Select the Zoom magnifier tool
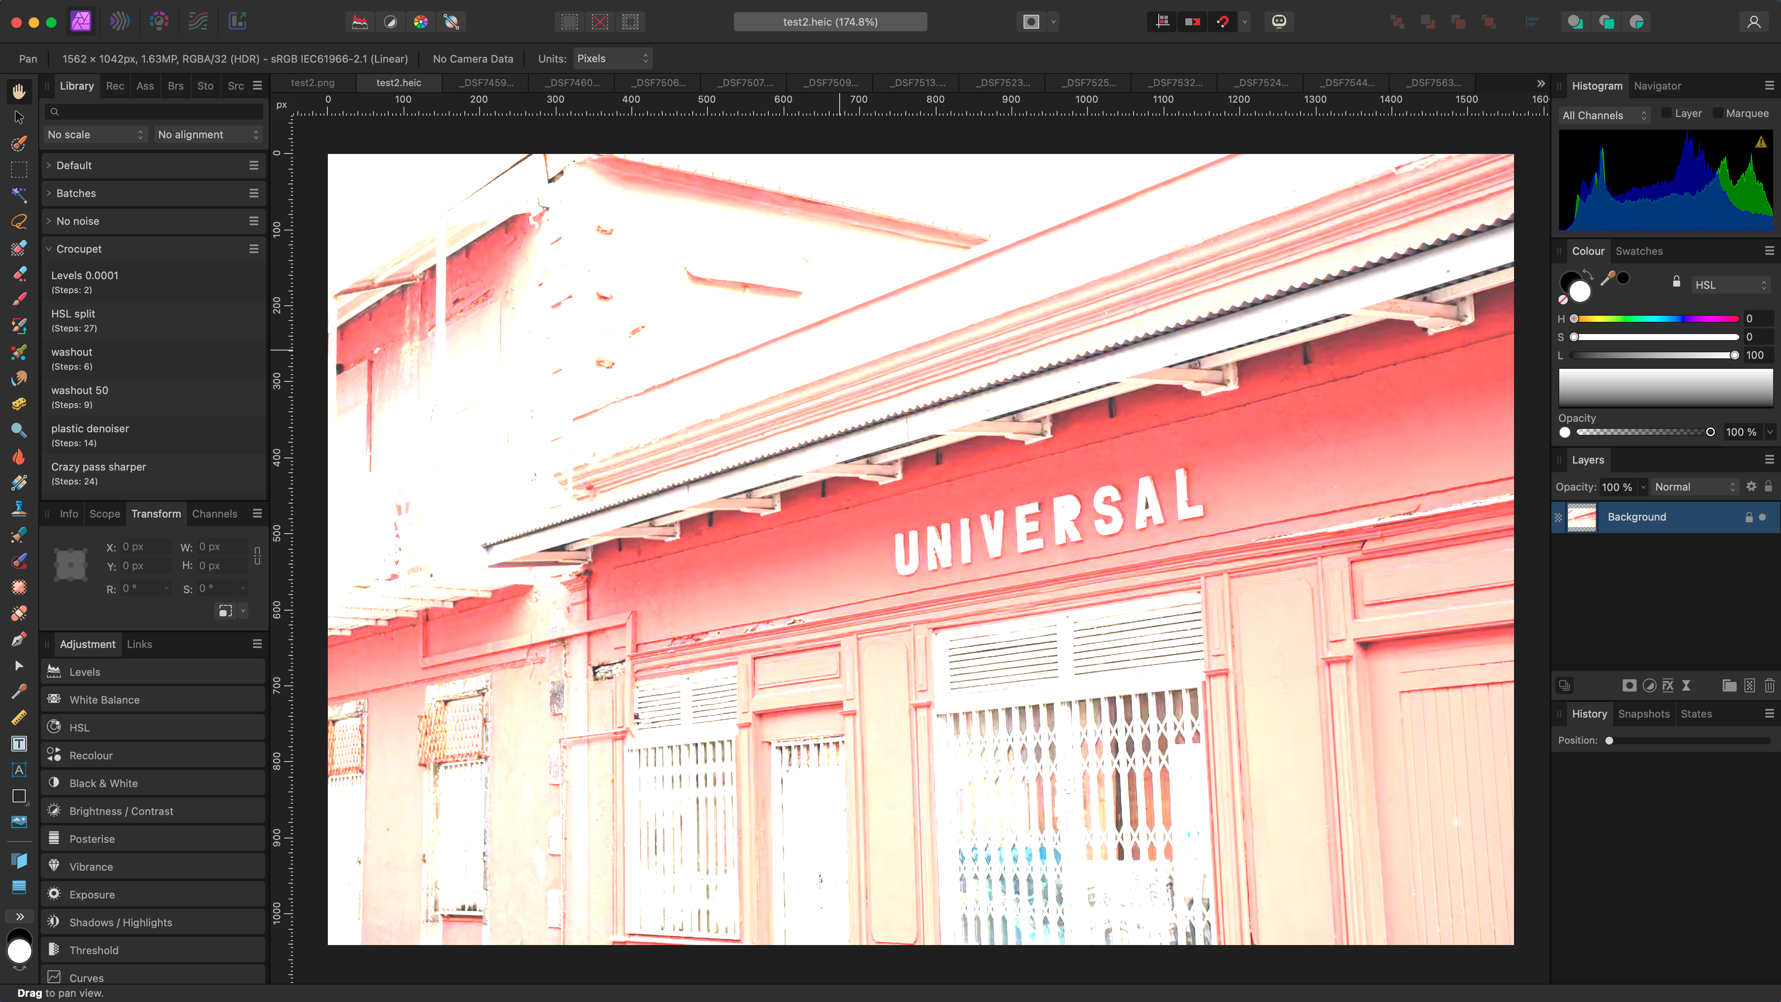This screenshot has width=1781, height=1002. [x=20, y=430]
